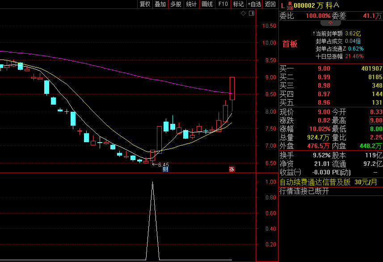Collapse the order book with up chevron
383x262 pixels.
point(330,23)
